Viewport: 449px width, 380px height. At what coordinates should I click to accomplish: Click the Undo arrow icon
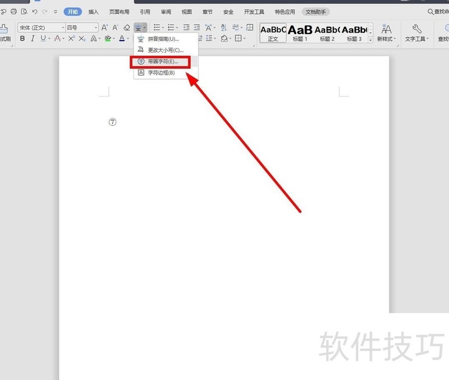click(35, 12)
